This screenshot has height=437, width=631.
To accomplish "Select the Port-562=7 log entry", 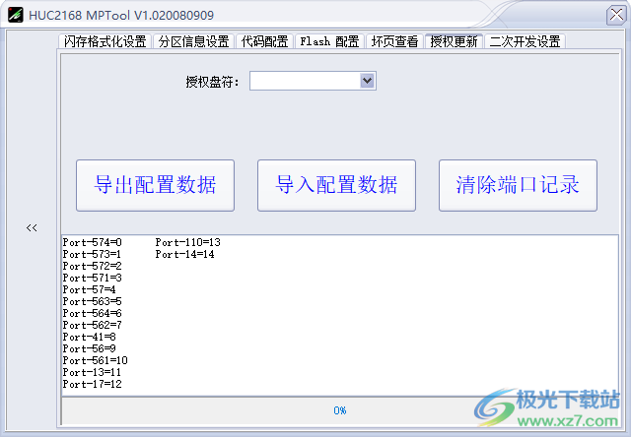I will (92, 325).
